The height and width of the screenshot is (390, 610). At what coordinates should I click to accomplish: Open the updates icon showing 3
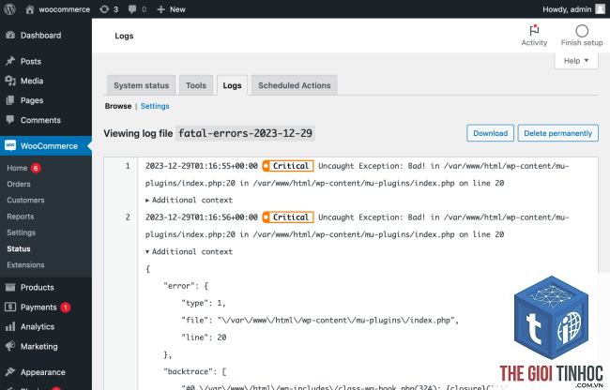(x=104, y=9)
